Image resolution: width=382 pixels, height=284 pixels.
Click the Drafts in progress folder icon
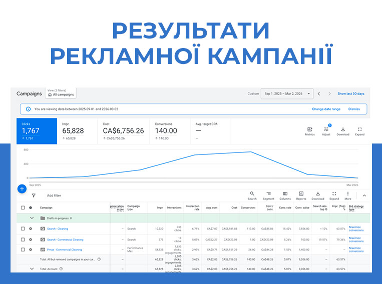(43, 218)
